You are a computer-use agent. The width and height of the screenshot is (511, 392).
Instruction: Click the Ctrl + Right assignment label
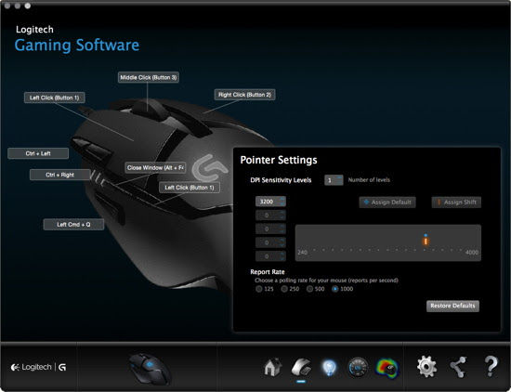click(x=60, y=175)
